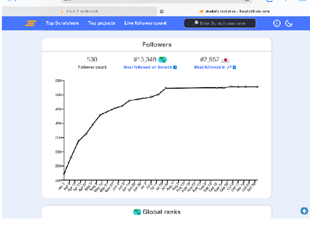Image resolution: width=310 pixels, height=232 pixels.
Task: Open the info circle icon in the header
Action: 277,23
